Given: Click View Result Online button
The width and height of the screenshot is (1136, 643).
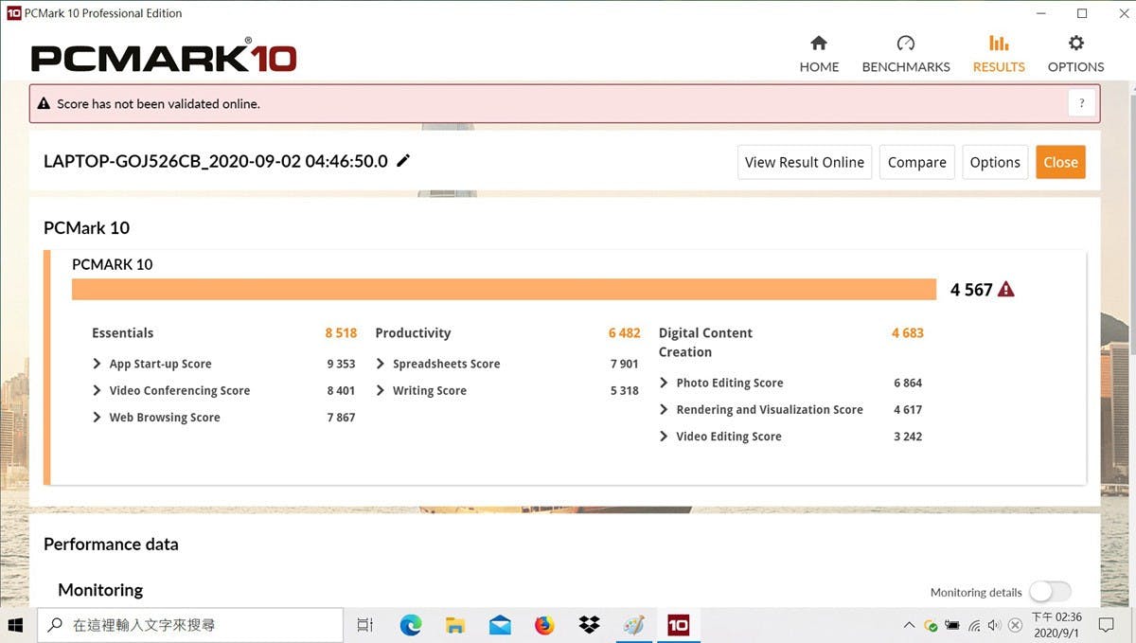Looking at the screenshot, I should click(804, 162).
